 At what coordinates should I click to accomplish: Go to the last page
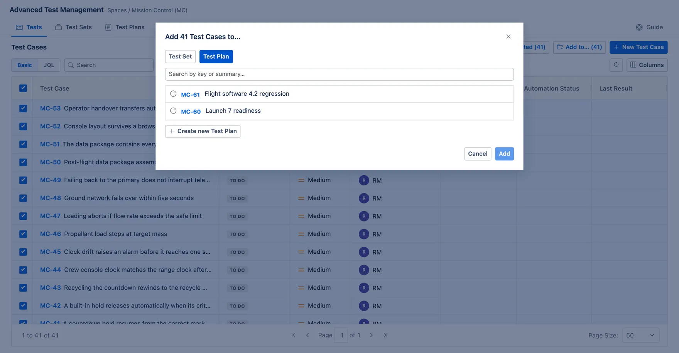[x=386, y=335]
